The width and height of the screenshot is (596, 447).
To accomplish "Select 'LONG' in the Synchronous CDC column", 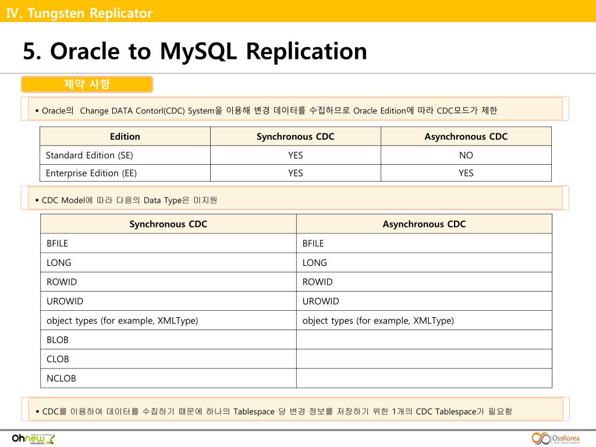I will point(168,262).
